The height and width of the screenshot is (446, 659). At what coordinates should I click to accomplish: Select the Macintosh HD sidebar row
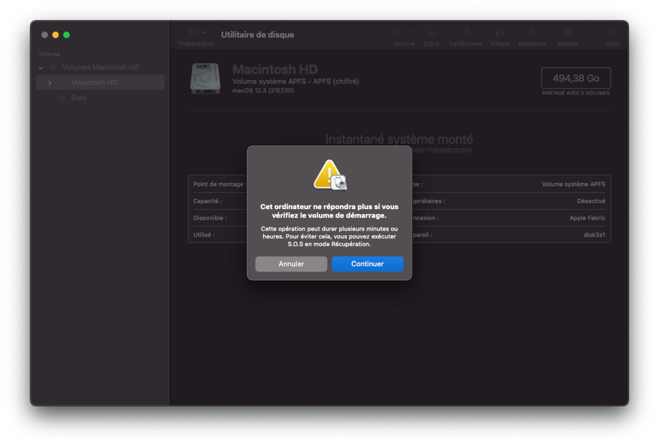[100, 82]
